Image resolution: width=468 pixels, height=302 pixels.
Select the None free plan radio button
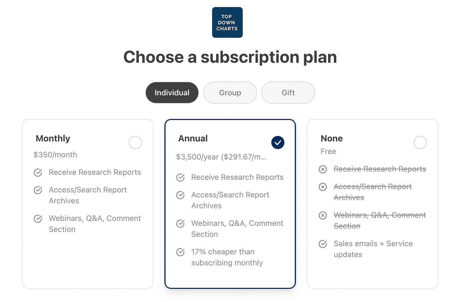pos(420,142)
